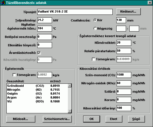Viewport: 153px width, 127px height.
Task: Open the Kiválaszt... selection button
Action: point(129,11)
